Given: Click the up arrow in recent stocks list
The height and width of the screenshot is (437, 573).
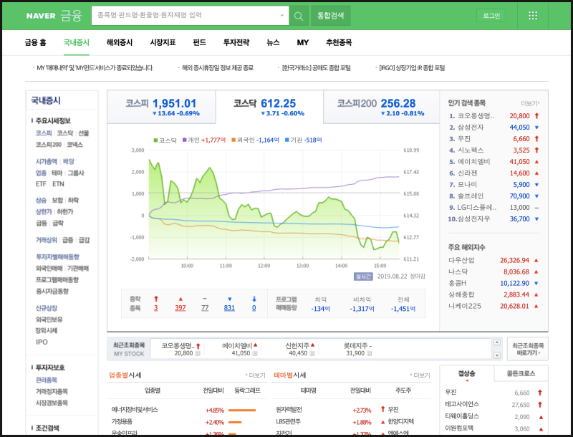Looking at the screenshot, I should tap(496, 342).
